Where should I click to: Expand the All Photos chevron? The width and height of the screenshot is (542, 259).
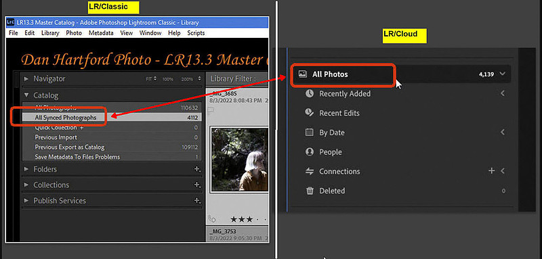click(503, 74)
